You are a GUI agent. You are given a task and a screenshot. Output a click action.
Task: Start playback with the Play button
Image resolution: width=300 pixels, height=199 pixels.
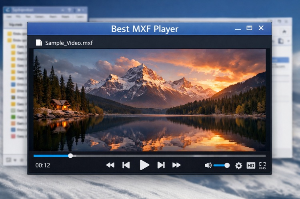click(x=144, y=165)
